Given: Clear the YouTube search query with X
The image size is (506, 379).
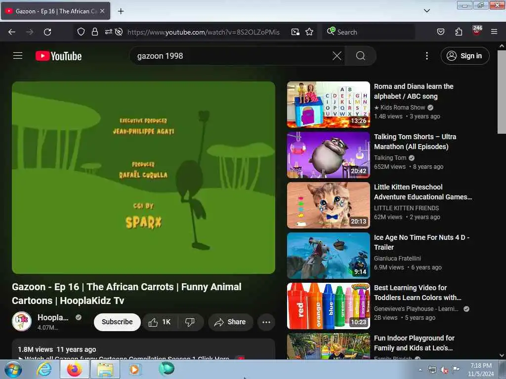Looking at the screenshot, I should tap(337, 56).
